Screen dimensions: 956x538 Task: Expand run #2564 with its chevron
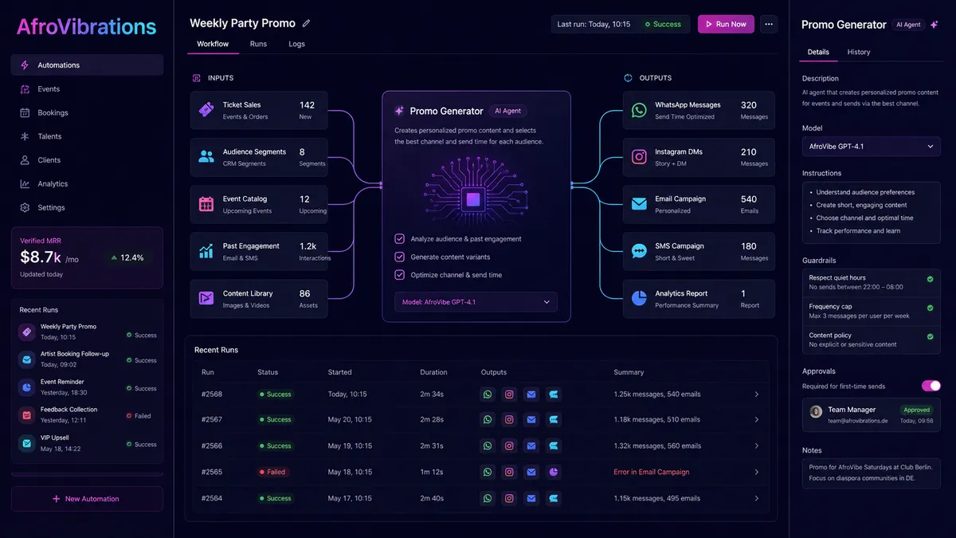point(756,498)
